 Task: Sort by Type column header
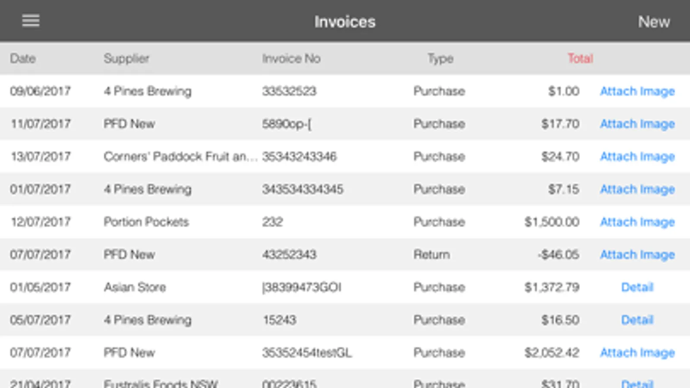440,59
